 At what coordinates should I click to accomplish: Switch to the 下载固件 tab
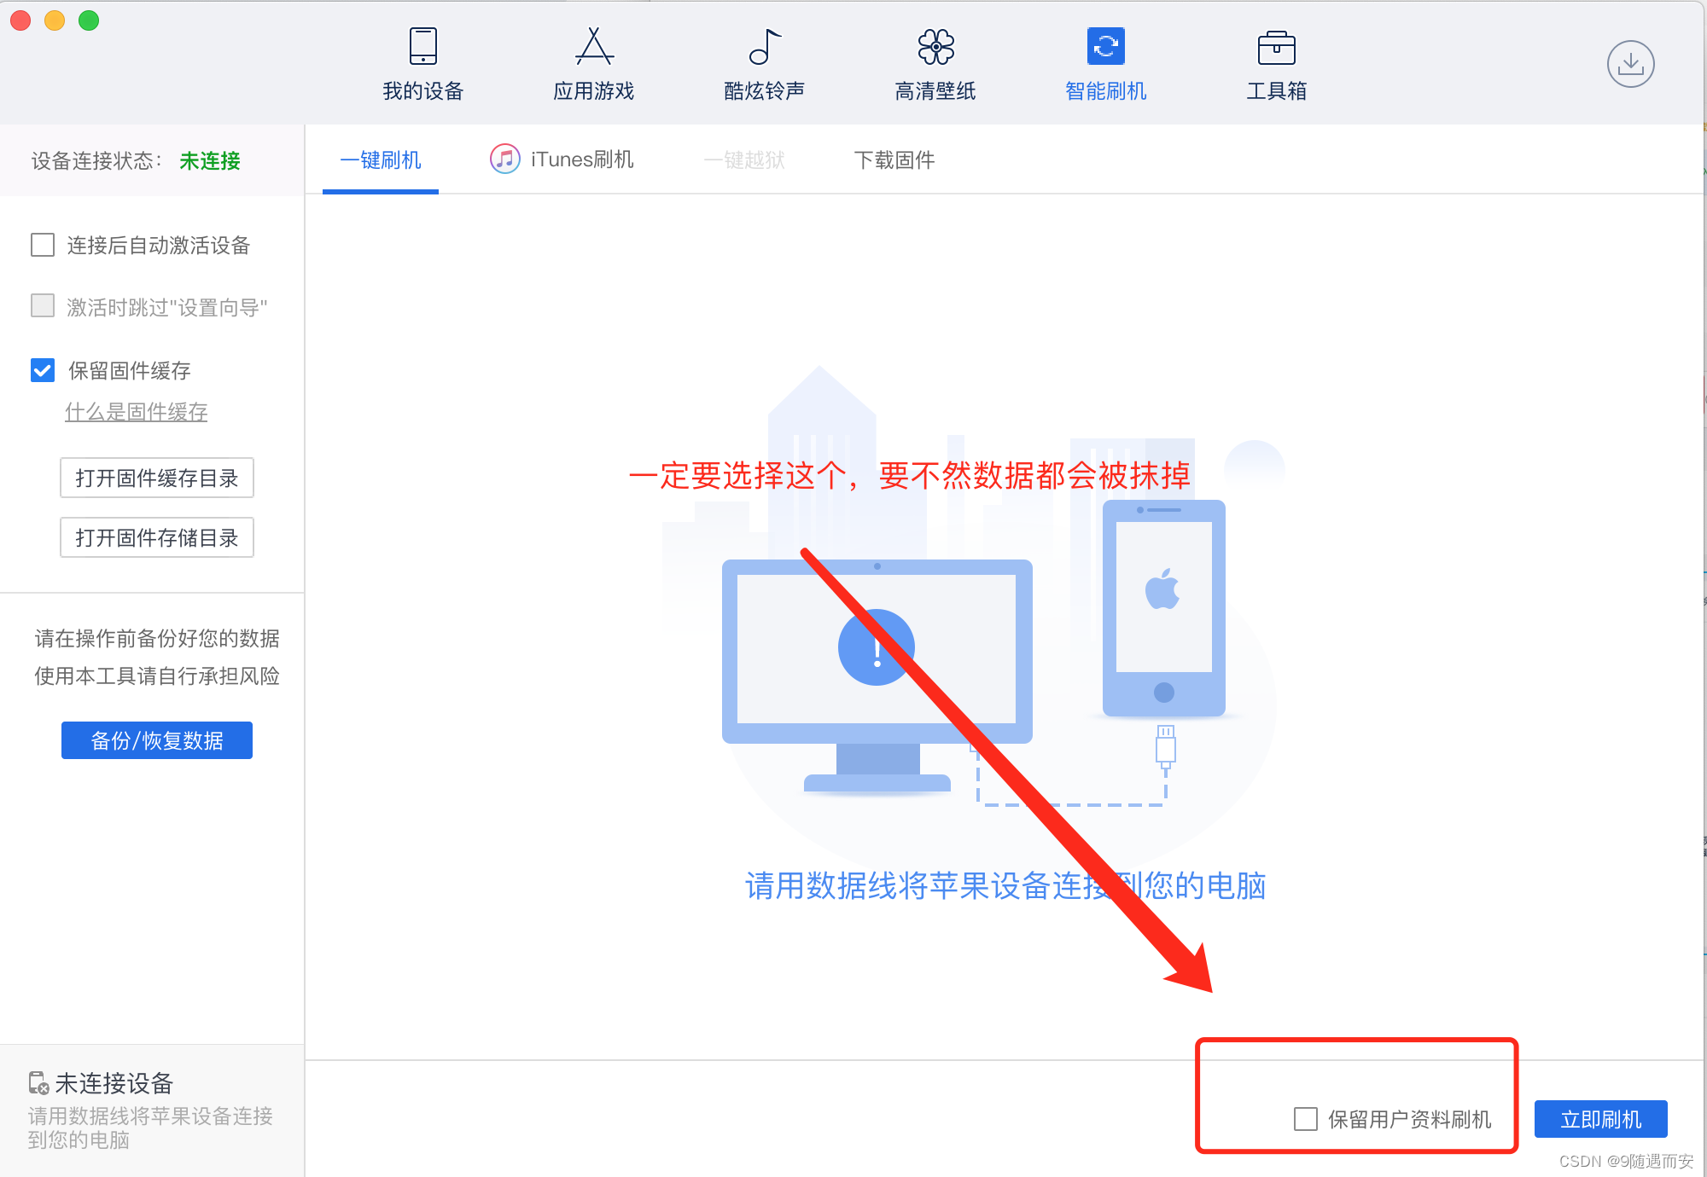[894, 160]
